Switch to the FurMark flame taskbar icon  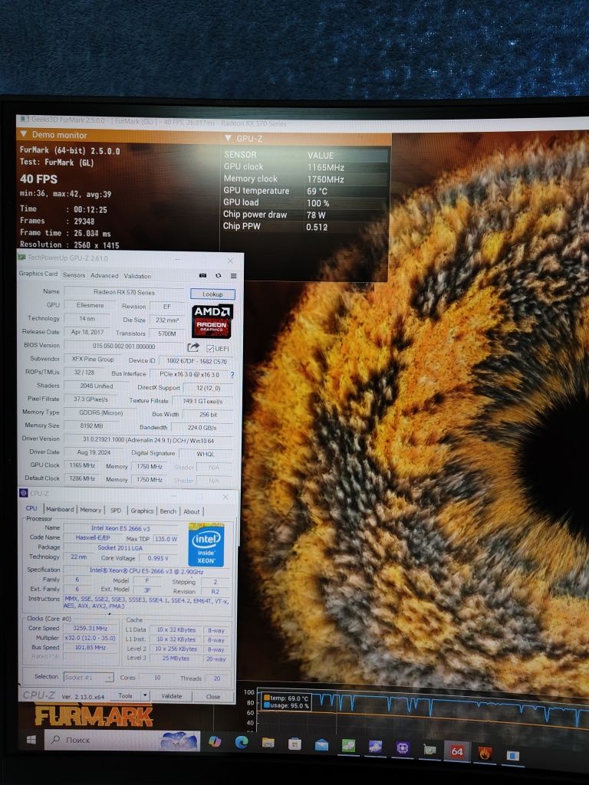tap(485, 753)
